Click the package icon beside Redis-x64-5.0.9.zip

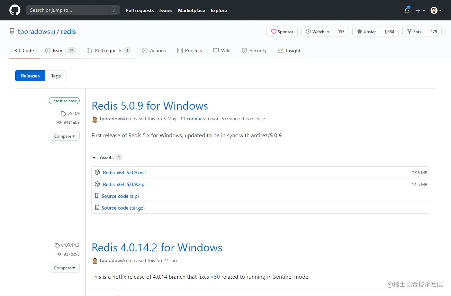click(x=97, y=184)
